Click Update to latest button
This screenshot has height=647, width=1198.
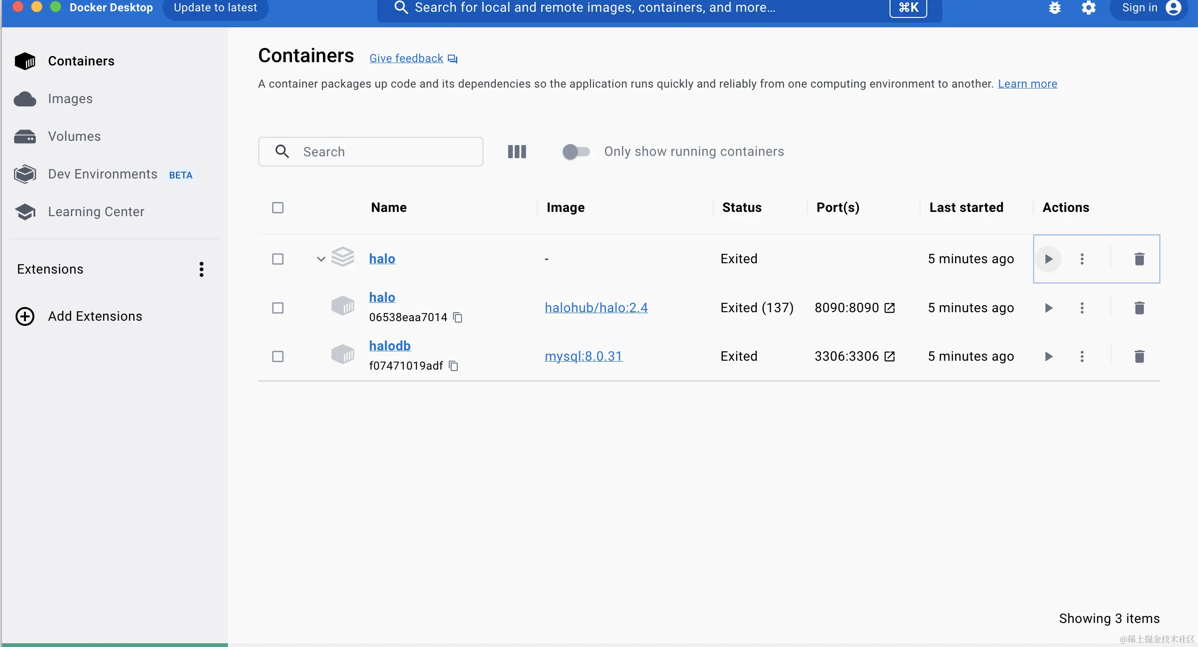coord(215,8)
